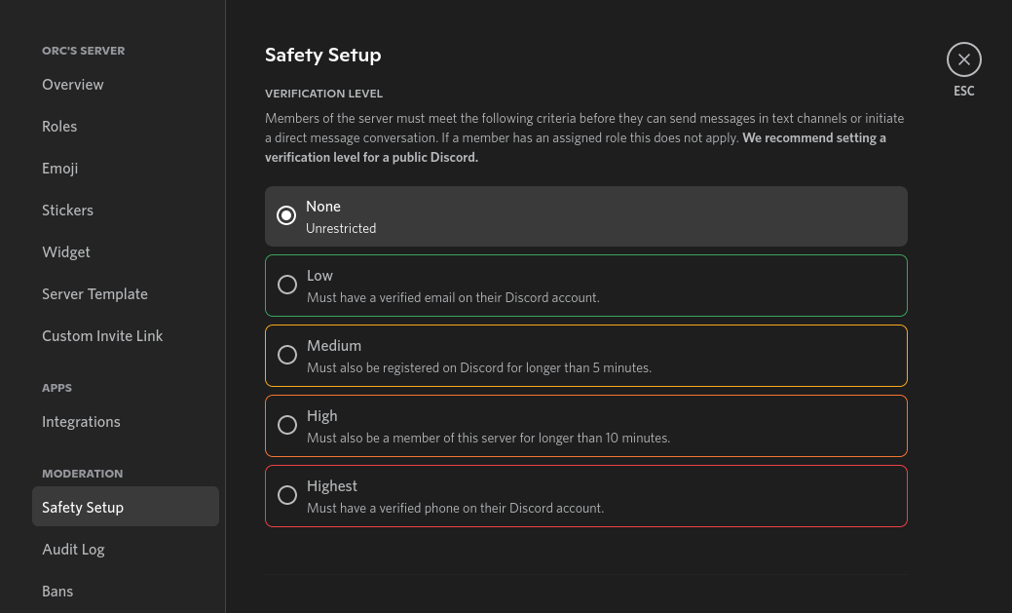Go to Custom Invite Link

pyautogui.click(x=102, y=336)
